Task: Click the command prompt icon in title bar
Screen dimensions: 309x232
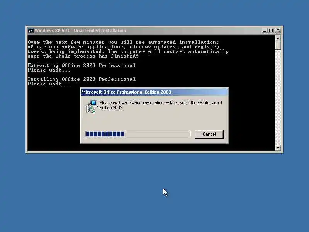Action: 31,31
